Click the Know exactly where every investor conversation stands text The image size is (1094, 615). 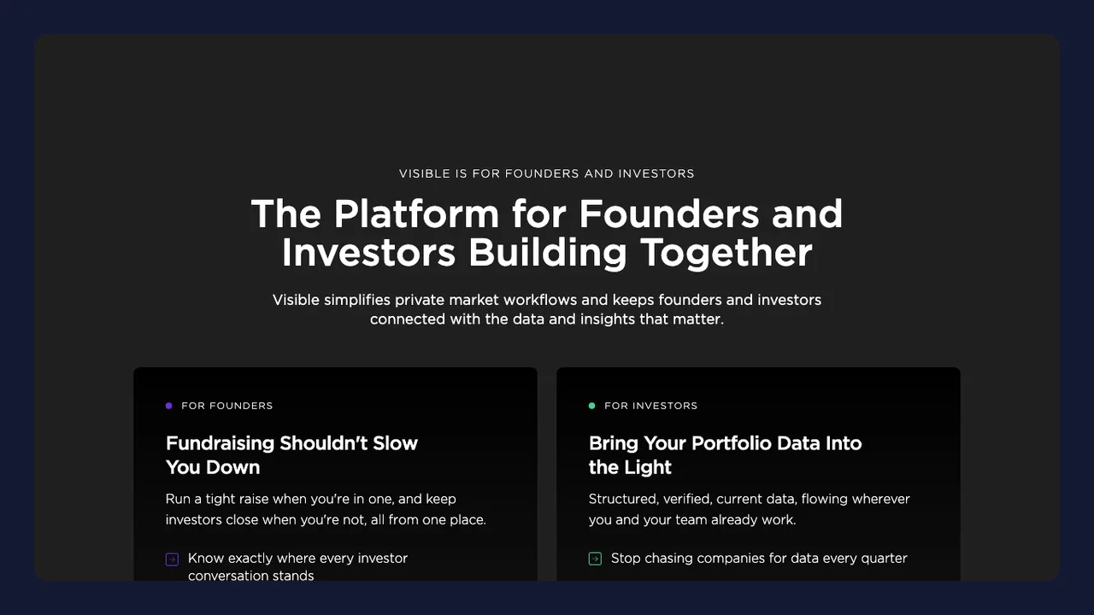[x=297, y=567]
